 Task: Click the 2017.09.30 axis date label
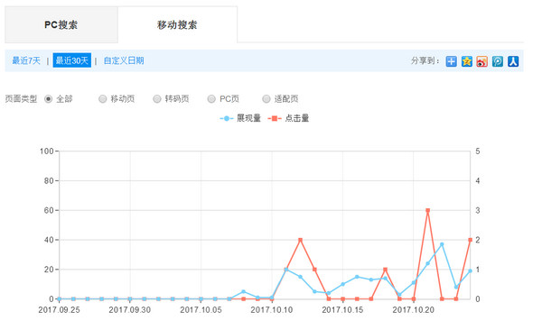coord(130,310)
